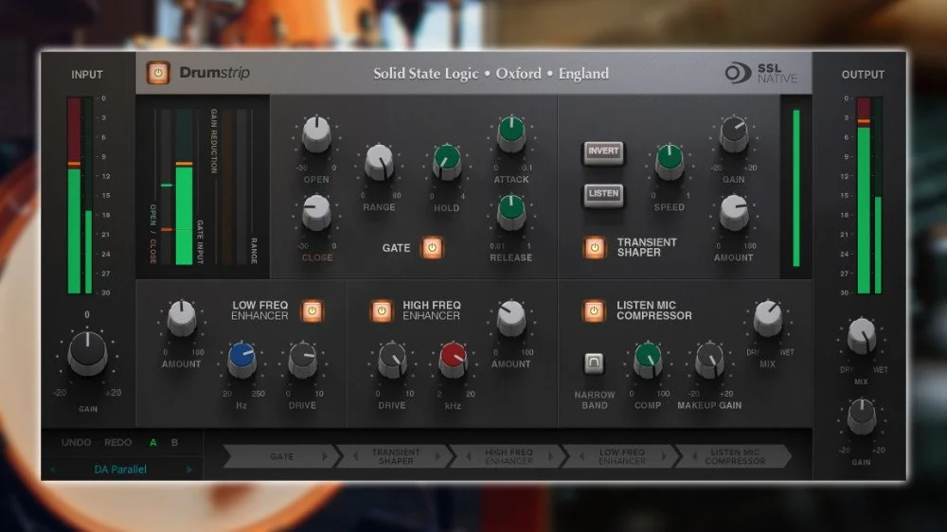
Task: Click the UNDO button
Action: (76, 442)
